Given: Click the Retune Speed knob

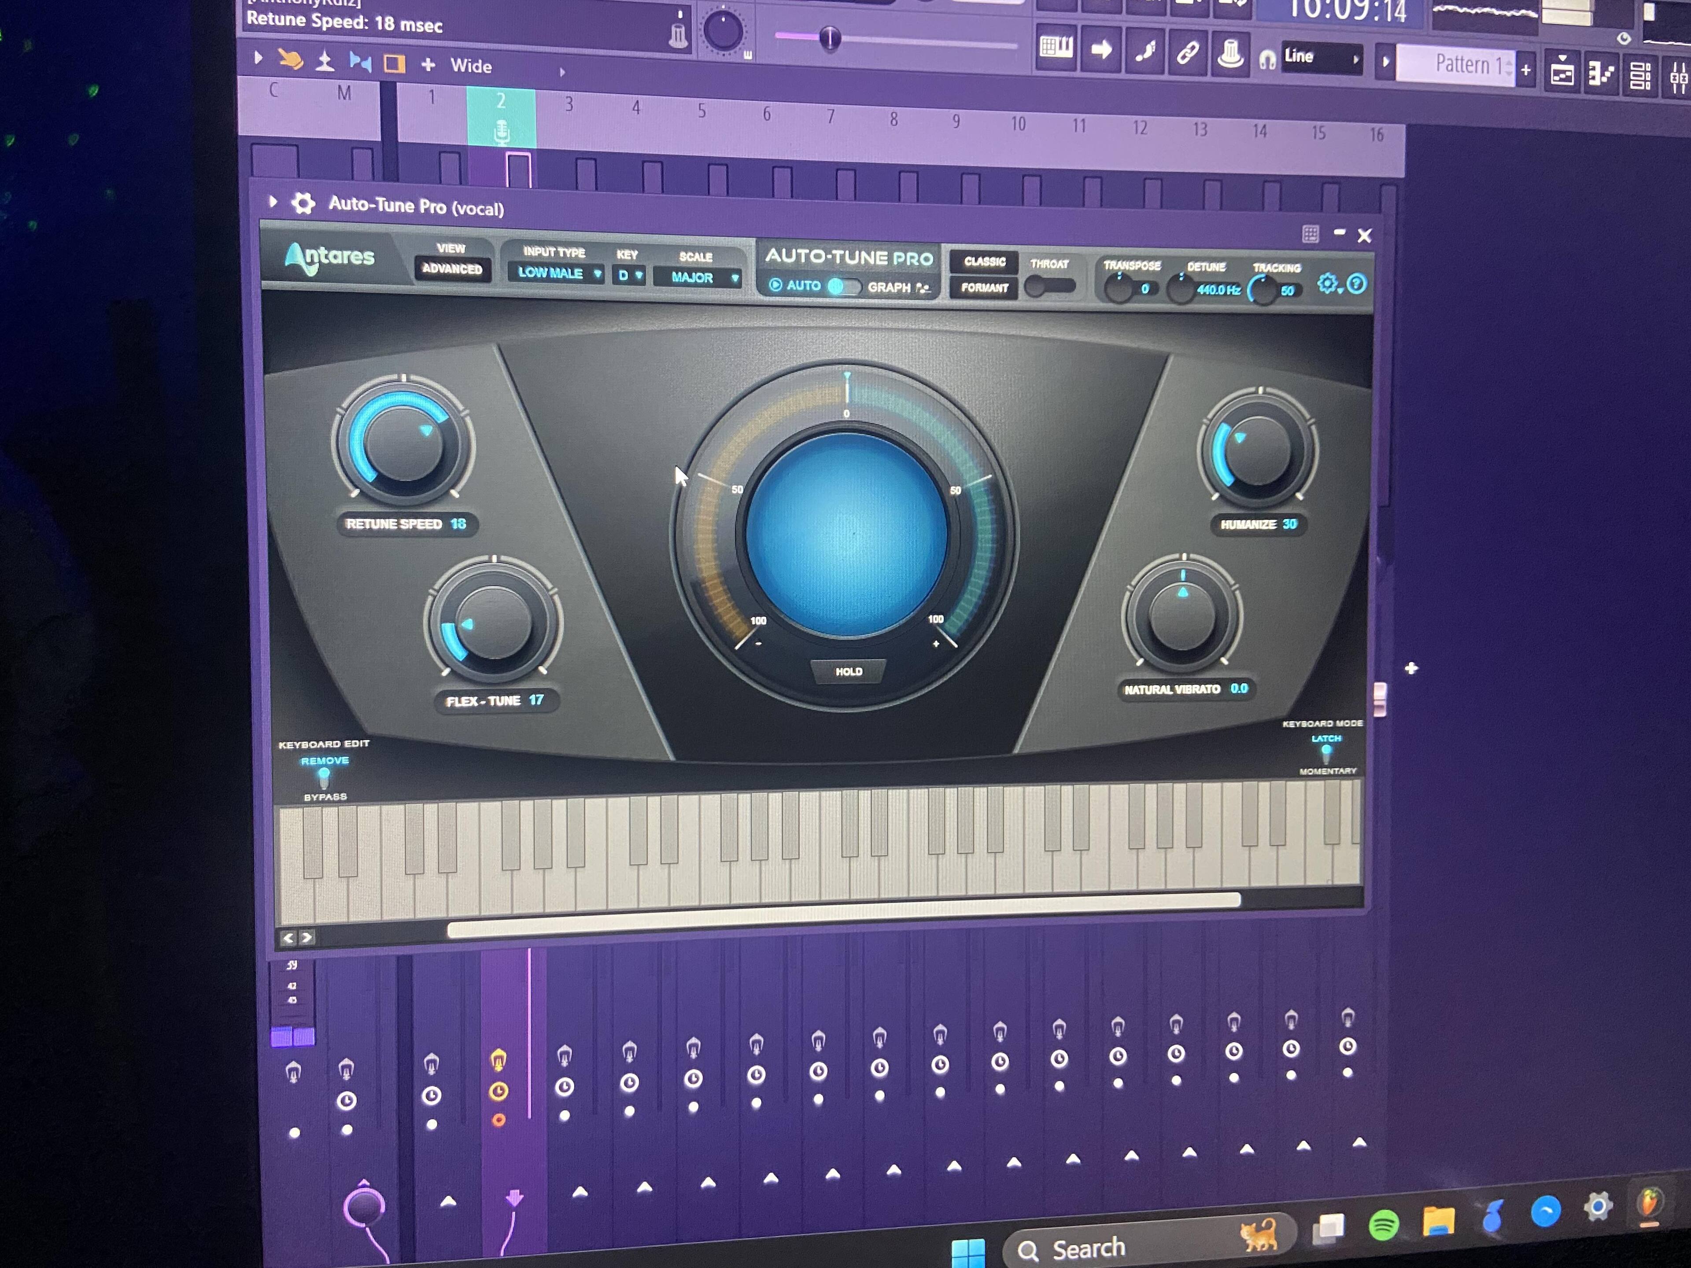Looking at the screenshot, I should point(404,443).
